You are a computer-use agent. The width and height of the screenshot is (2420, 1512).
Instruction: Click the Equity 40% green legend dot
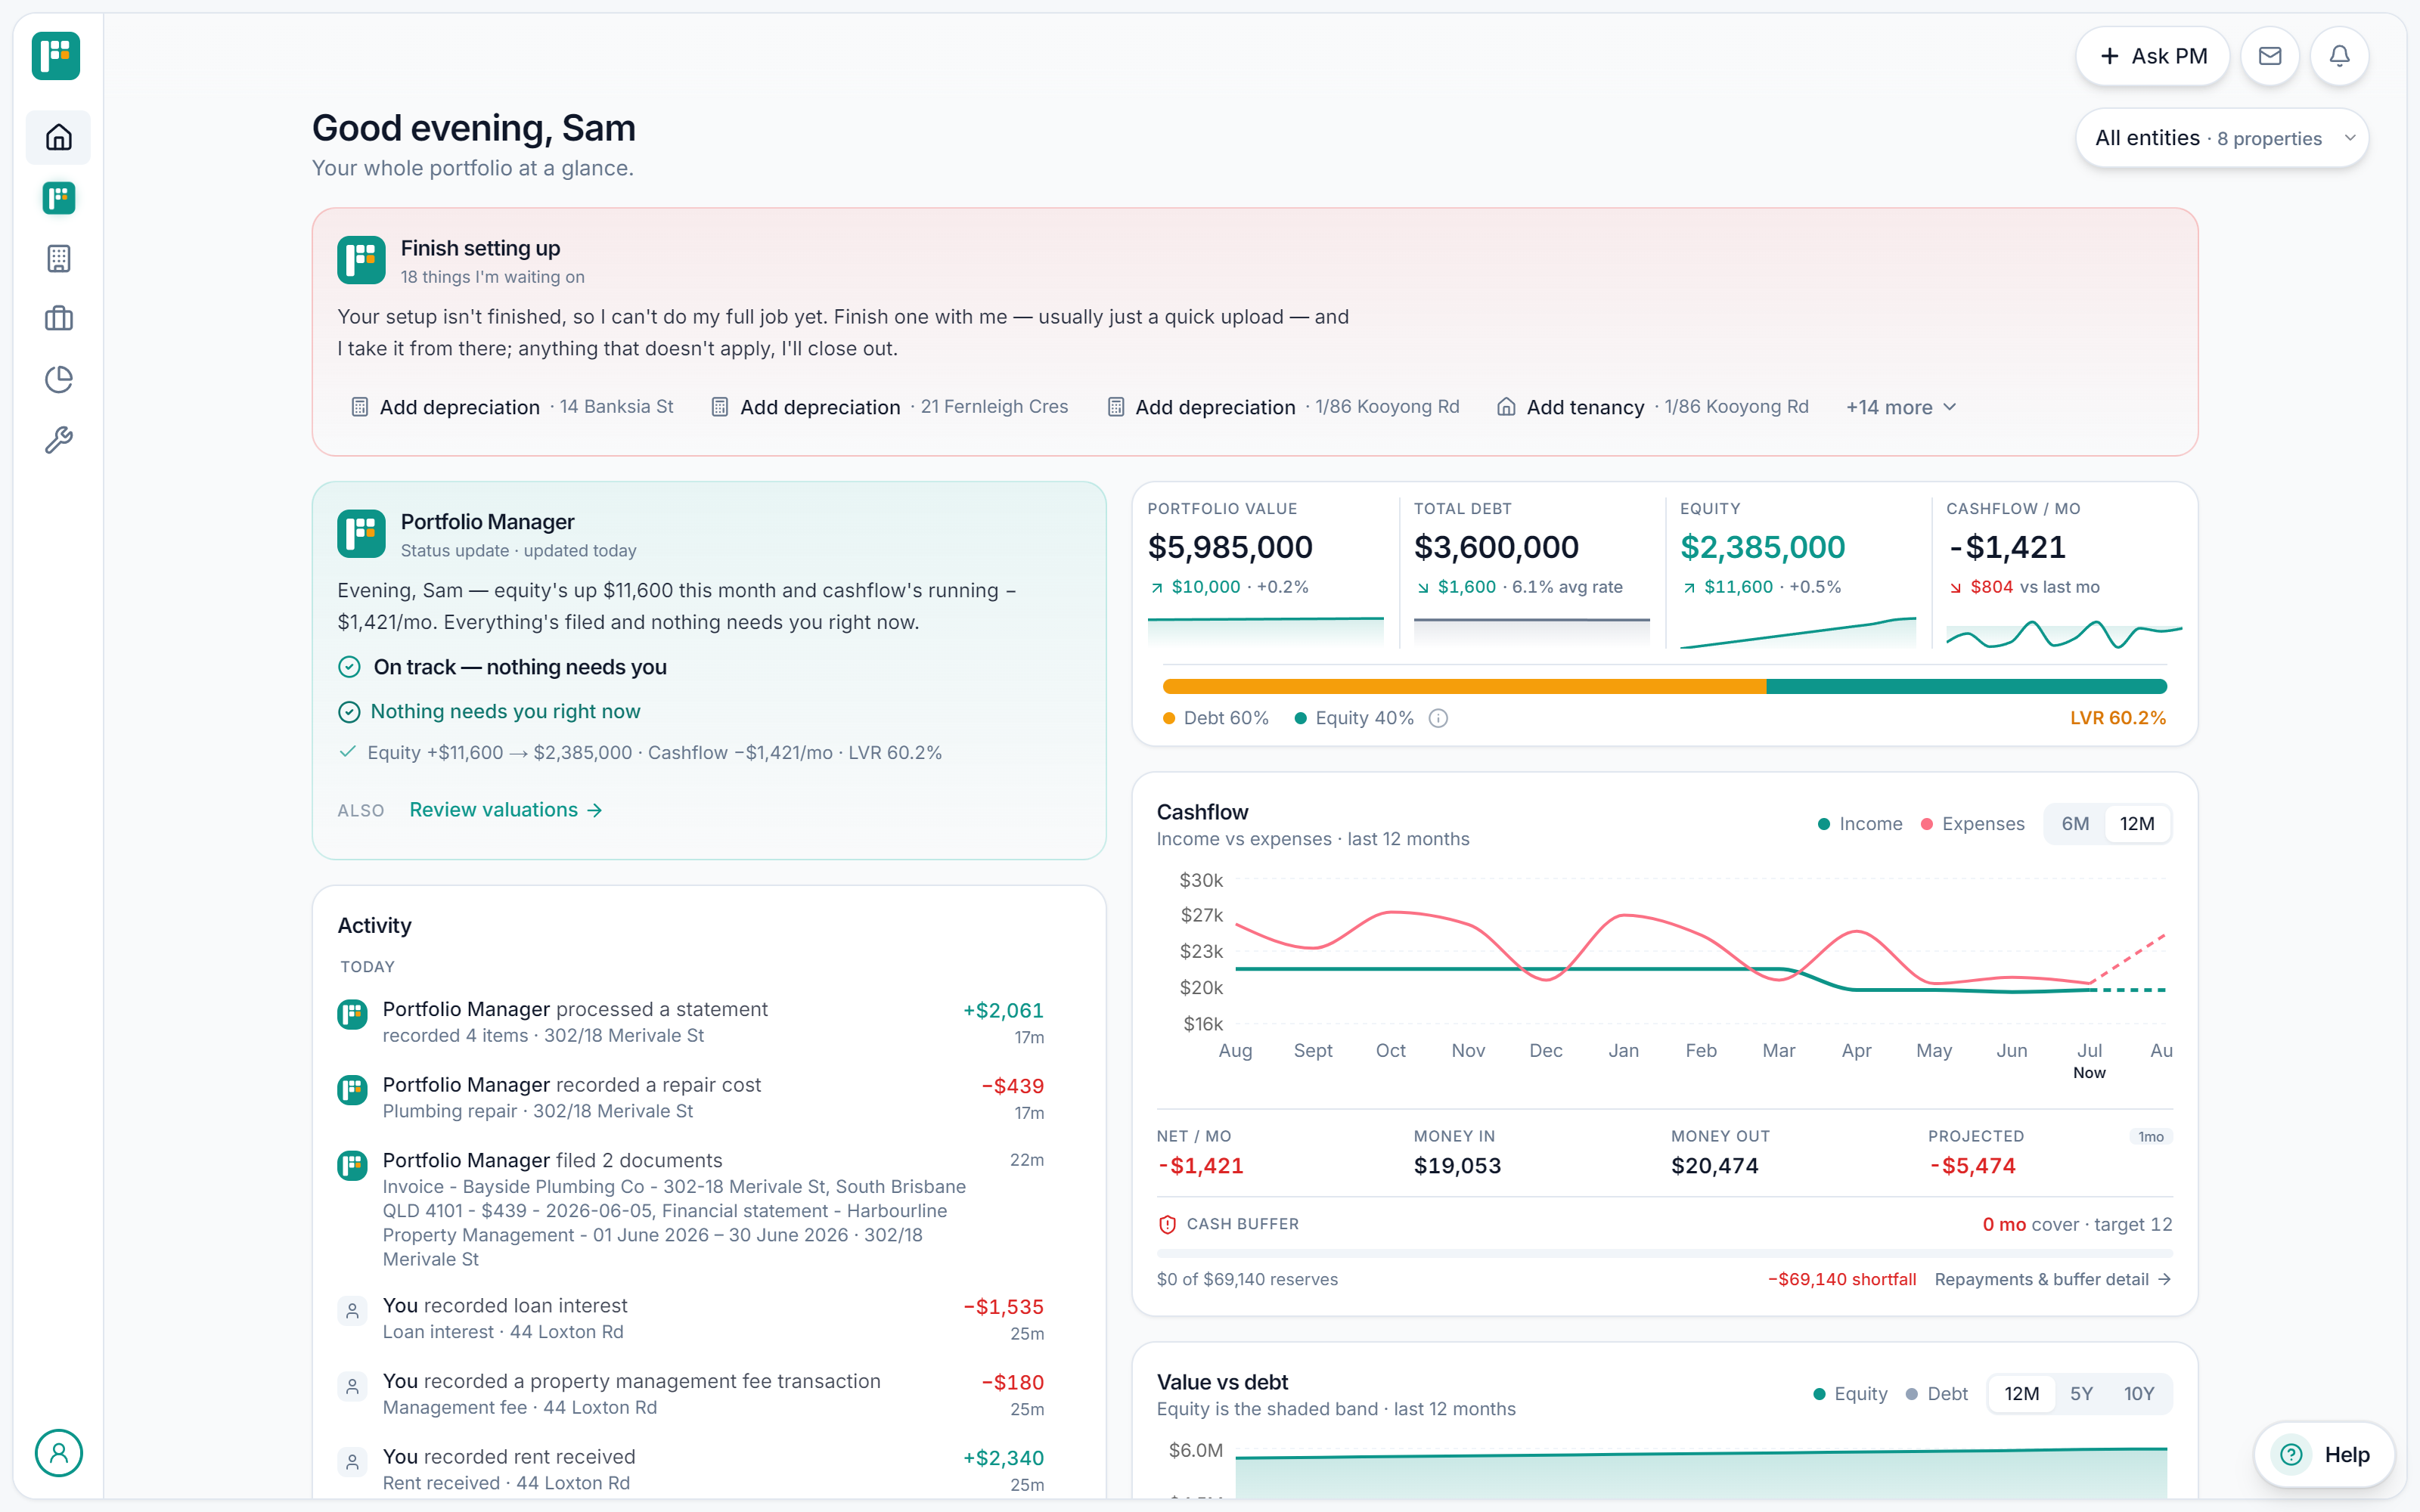pyautogui.click(x=1300, y=718)
